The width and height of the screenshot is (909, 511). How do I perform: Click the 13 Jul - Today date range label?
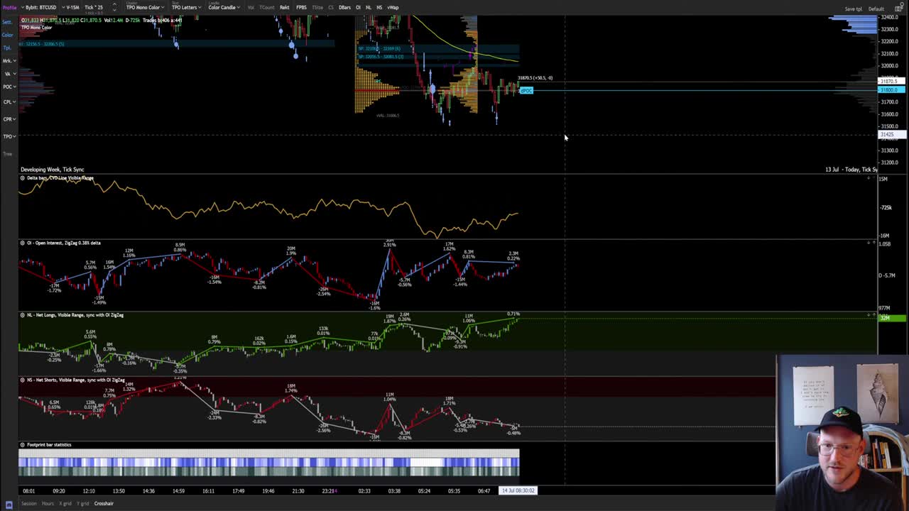coord(851,170)
